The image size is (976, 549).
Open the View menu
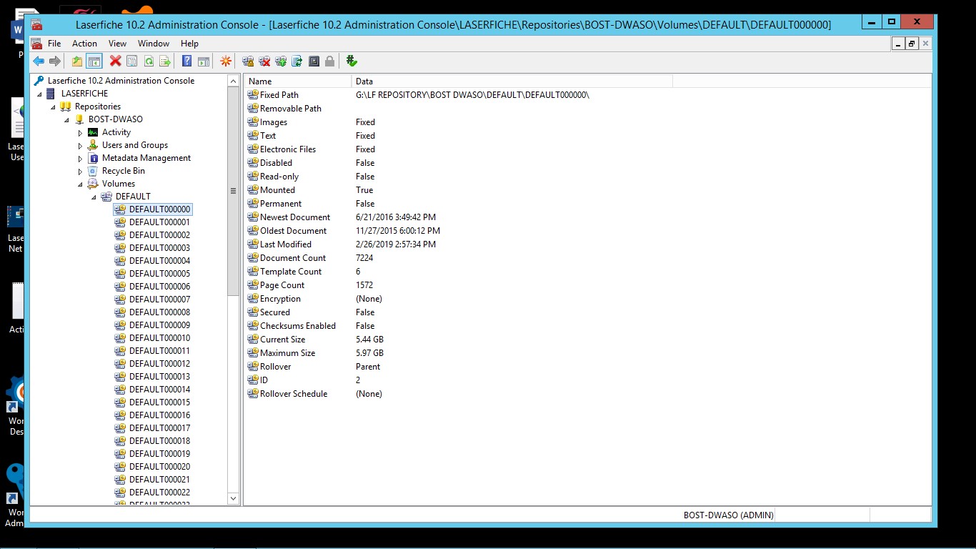(x=117, y=44)
